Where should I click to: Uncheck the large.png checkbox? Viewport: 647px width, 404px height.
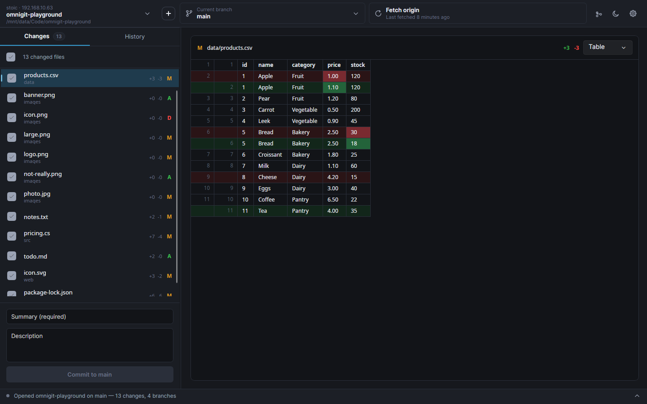(x=12, y=137)
